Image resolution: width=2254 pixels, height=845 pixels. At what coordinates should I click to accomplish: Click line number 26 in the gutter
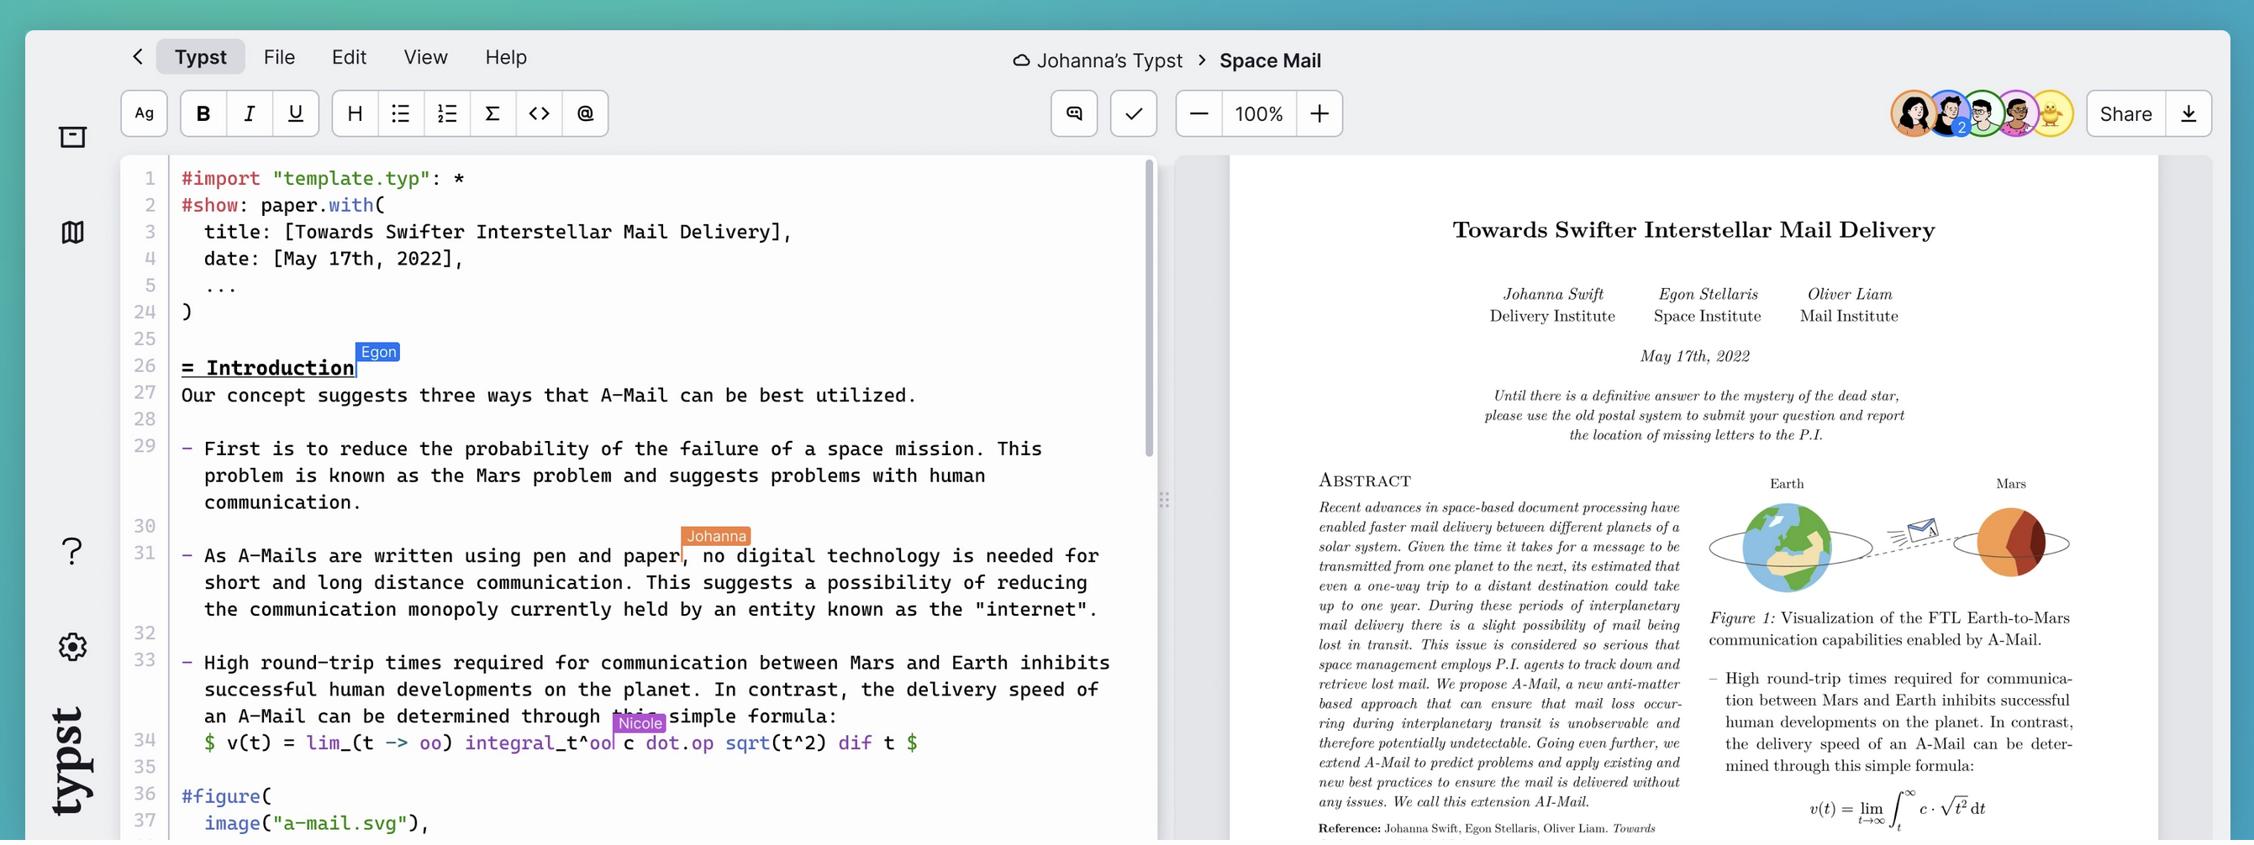point(145,365)
